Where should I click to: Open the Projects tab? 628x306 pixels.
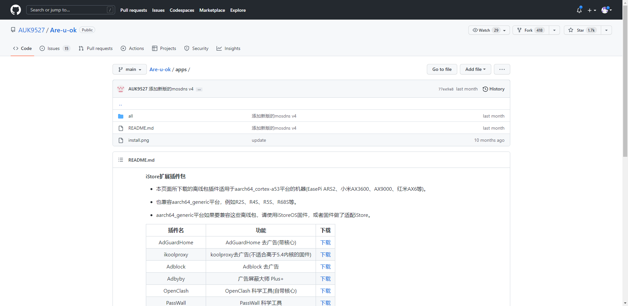click(164, 48)
